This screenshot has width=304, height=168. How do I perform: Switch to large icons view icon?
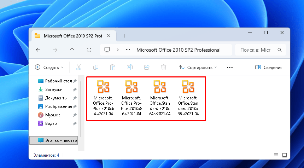pos(285,155)
